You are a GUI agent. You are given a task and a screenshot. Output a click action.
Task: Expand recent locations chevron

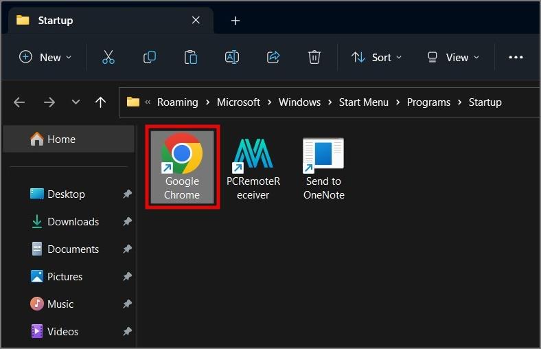point(76,102)
